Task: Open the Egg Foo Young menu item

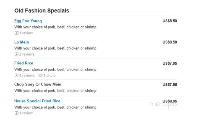Action: tap(28, 21)
